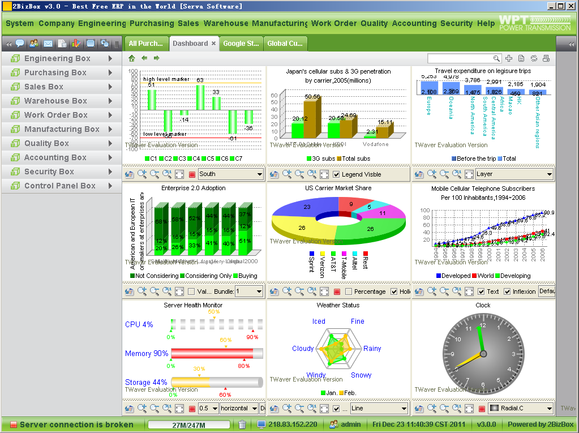Click the right panel collapse double-arrow

tap(571, 44)
